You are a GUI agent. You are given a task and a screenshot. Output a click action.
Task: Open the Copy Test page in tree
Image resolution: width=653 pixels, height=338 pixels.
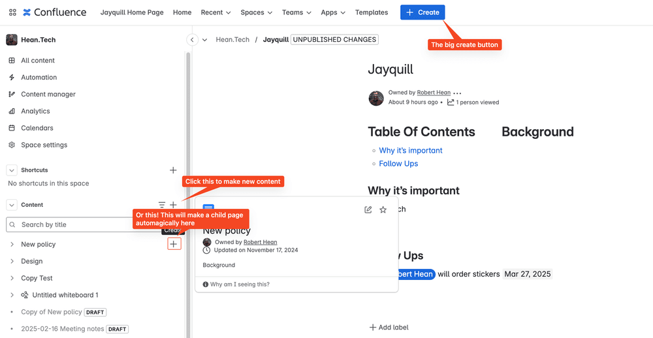(37, 278)
